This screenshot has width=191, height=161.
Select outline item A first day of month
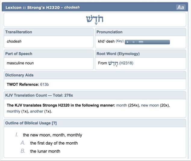(54, 143)
